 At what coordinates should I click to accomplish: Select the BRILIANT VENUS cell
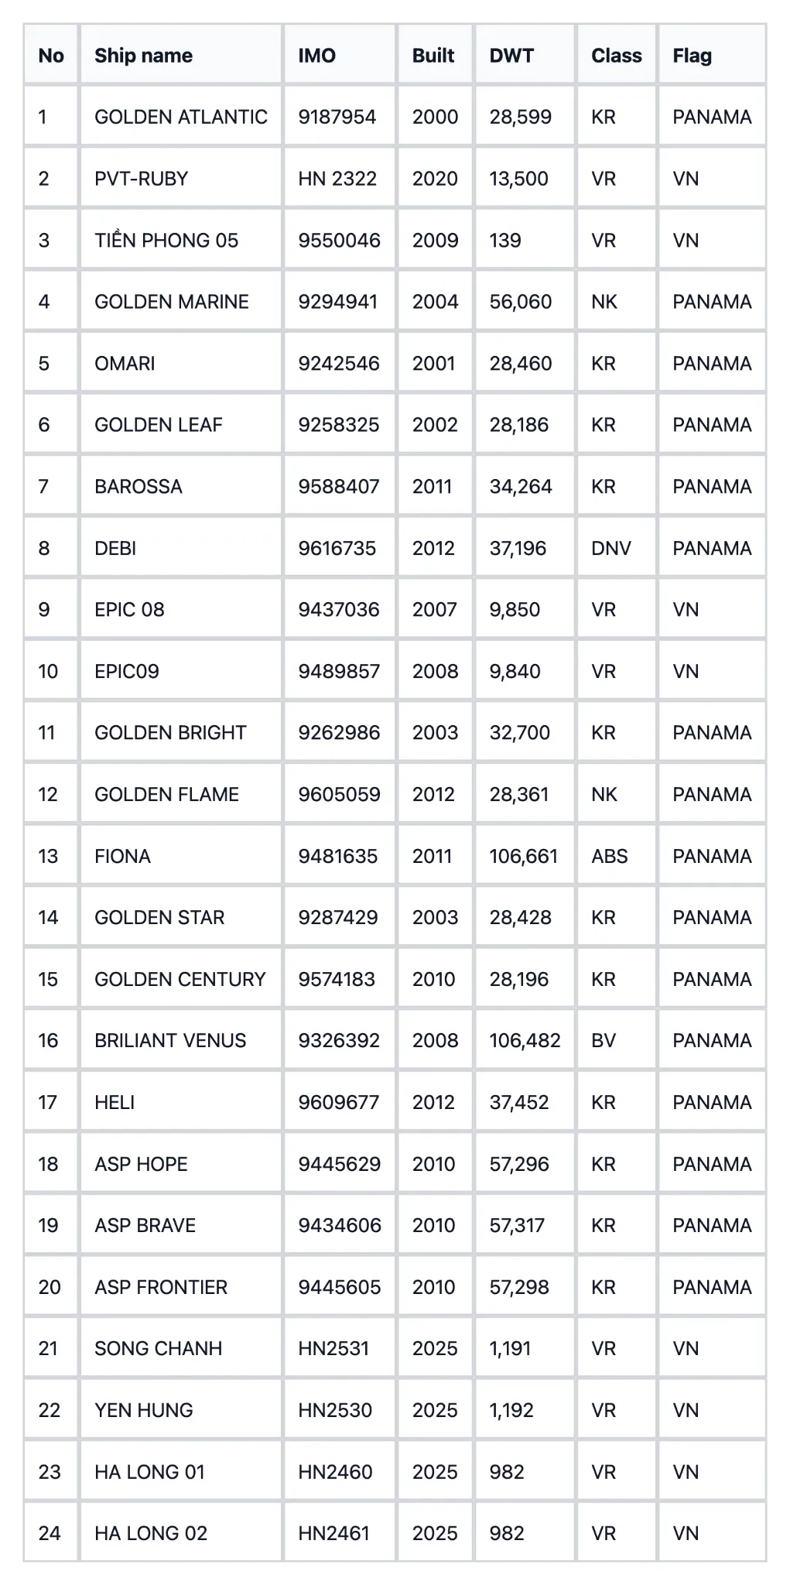tap(170, 1041)
